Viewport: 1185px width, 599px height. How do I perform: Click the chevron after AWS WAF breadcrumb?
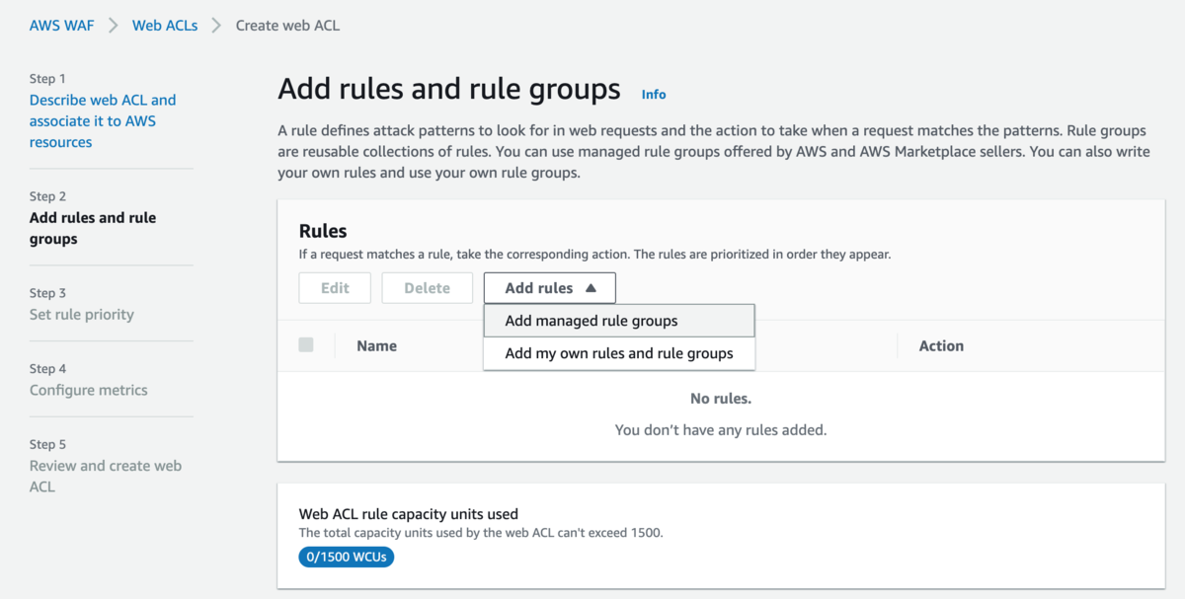coord(114,26)
